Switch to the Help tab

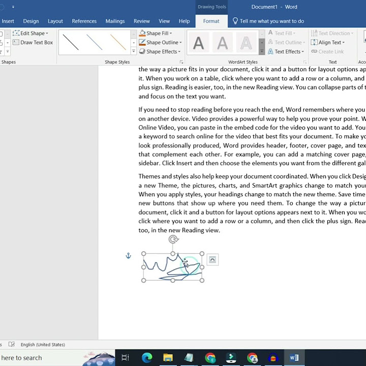[x=184, y=21]
